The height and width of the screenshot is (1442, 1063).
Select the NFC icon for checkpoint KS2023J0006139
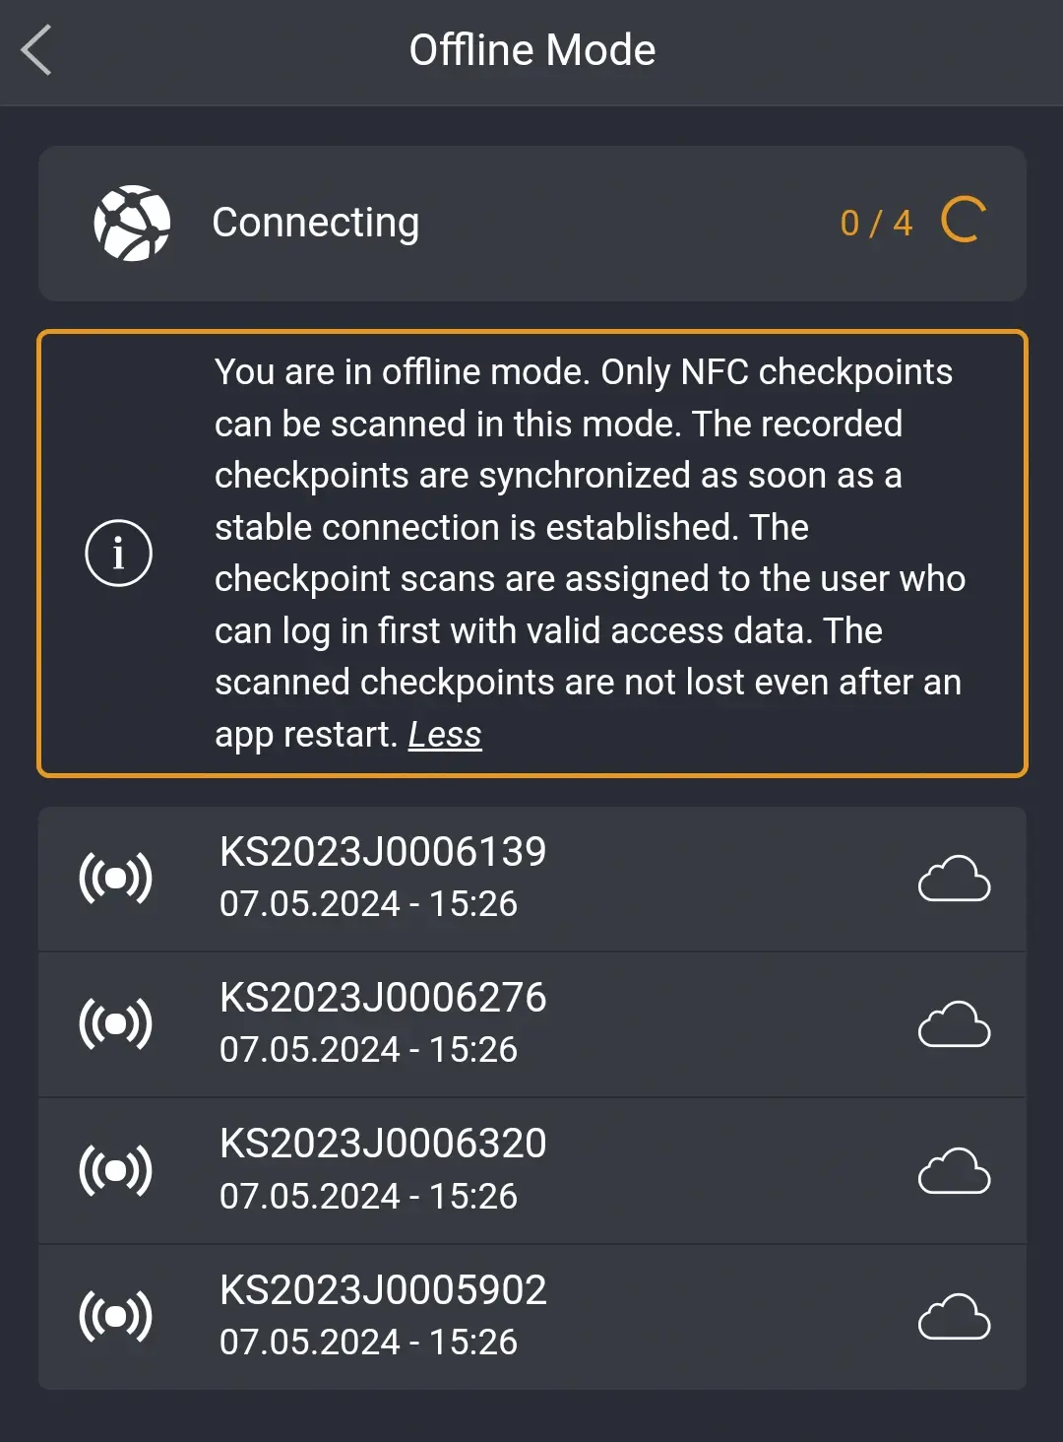coord(115,877)
